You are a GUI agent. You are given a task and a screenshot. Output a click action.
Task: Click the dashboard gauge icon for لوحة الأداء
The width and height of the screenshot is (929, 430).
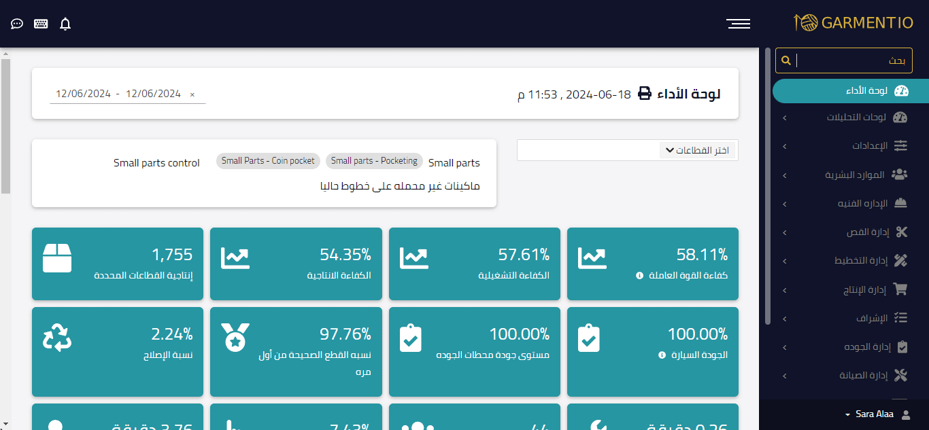click(x=901, y=90)
